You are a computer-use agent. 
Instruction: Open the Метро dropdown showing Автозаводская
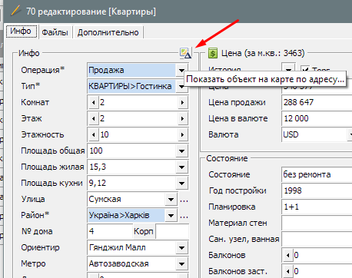[x=181, y=264]
